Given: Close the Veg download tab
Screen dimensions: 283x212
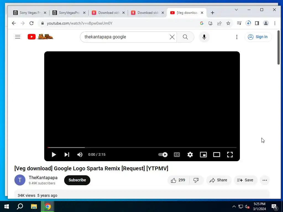Looking at the screenshot, I should pyautogui.click(x=202, y=13).
